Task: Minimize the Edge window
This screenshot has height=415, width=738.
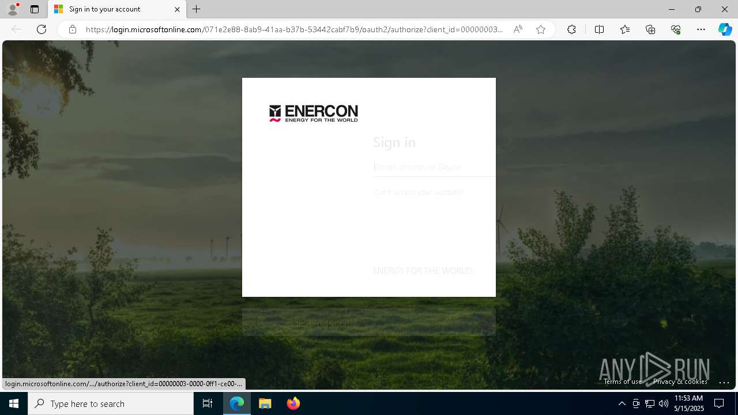Action: pos(672,9)
